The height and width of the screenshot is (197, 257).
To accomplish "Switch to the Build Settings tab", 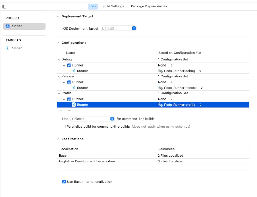I will pyautogui.click(x=113, y=6).
